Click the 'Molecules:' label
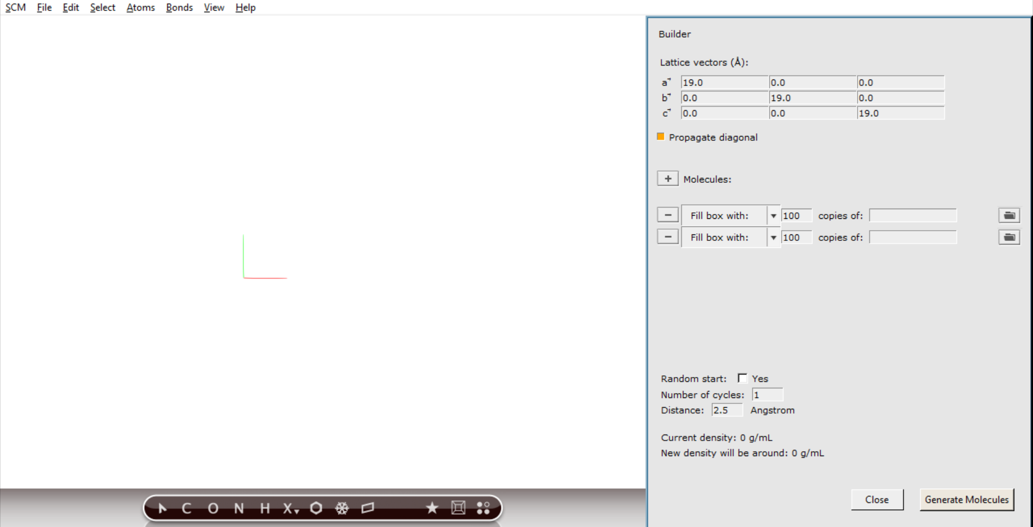The image size is (1033, 527). (707, 179)
